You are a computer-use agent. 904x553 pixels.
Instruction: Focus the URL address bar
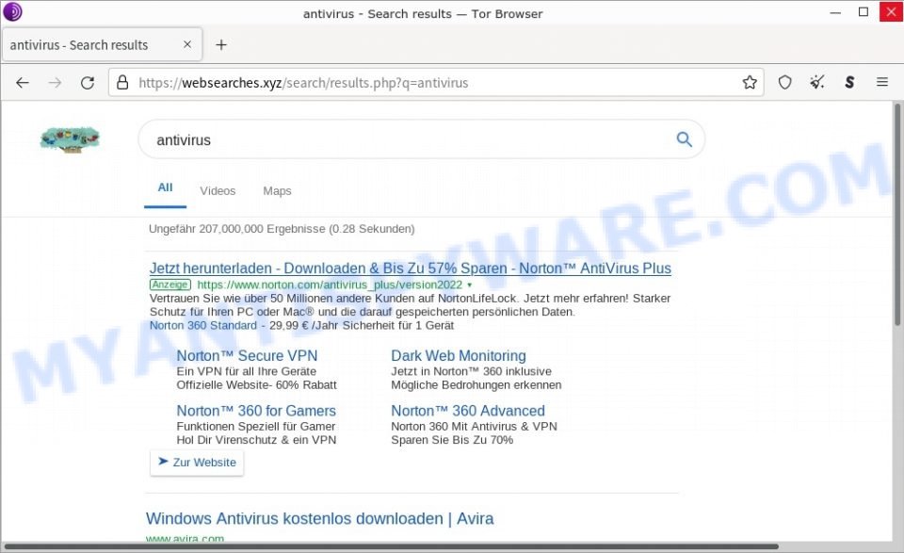[x=436, y=83]
